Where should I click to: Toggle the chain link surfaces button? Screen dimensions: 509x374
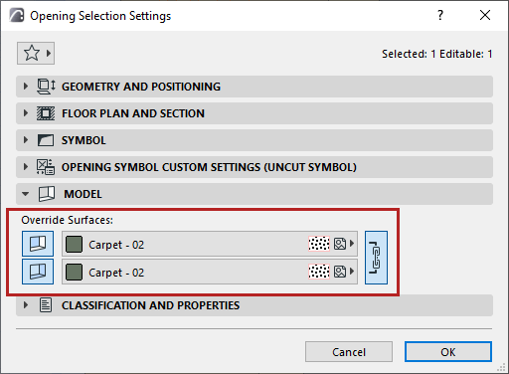pos(376,258)
